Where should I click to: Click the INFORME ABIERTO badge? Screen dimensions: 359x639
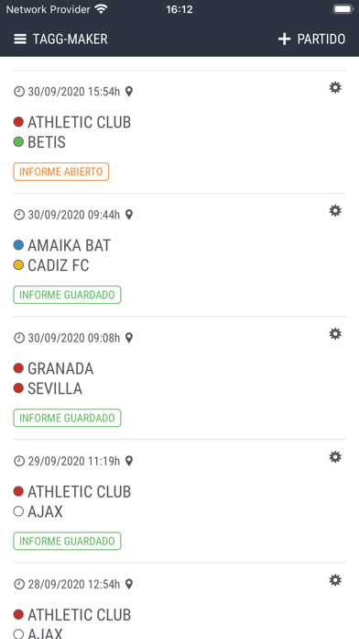pyautogui.click(x=61, y=172)
